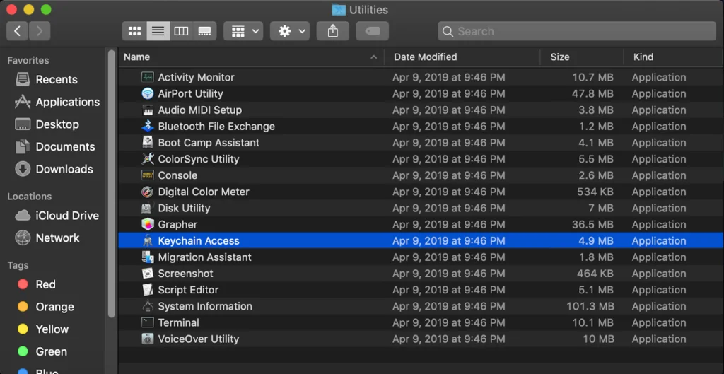724x374 pixels.
Task: Select the Grapher row name
Action: [177, 224]
